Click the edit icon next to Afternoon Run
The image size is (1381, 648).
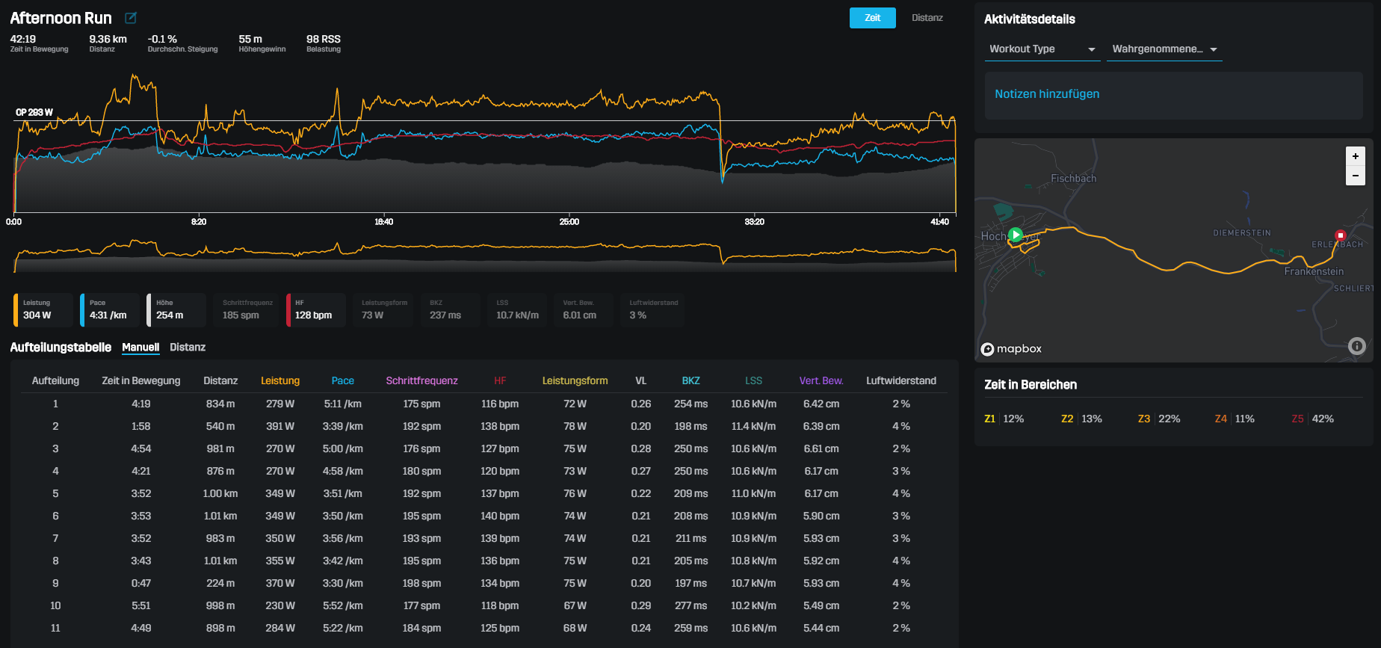[131, 18]
